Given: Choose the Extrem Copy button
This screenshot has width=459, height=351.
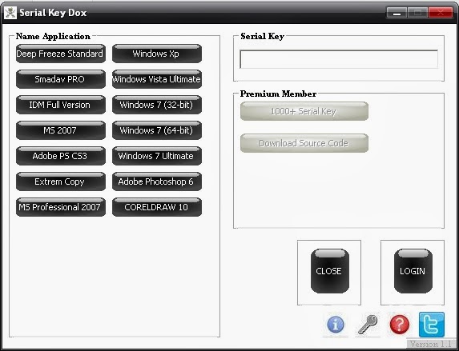Looking at the screenshot, I should point(61,181).
